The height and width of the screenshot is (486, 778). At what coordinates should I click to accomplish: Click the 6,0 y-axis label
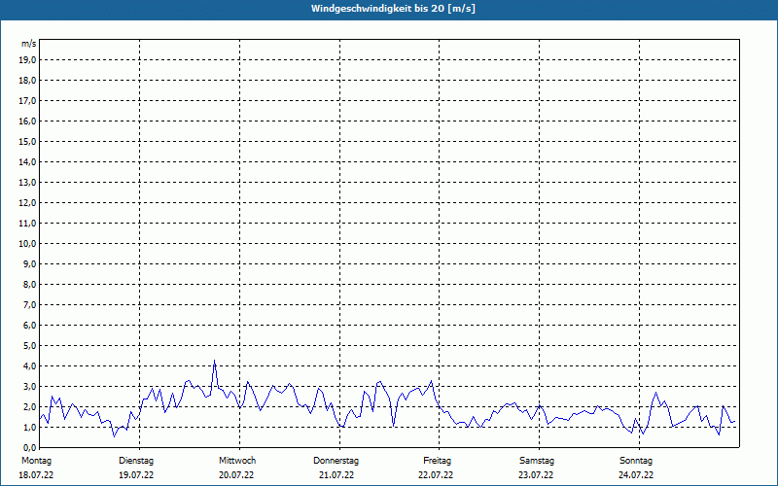[31, 326]
